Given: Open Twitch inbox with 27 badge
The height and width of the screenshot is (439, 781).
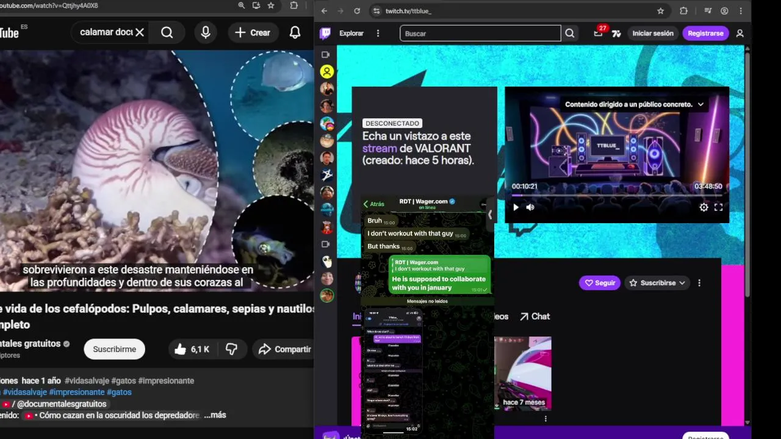Looking at the screenshot, I should click(599, 32).
